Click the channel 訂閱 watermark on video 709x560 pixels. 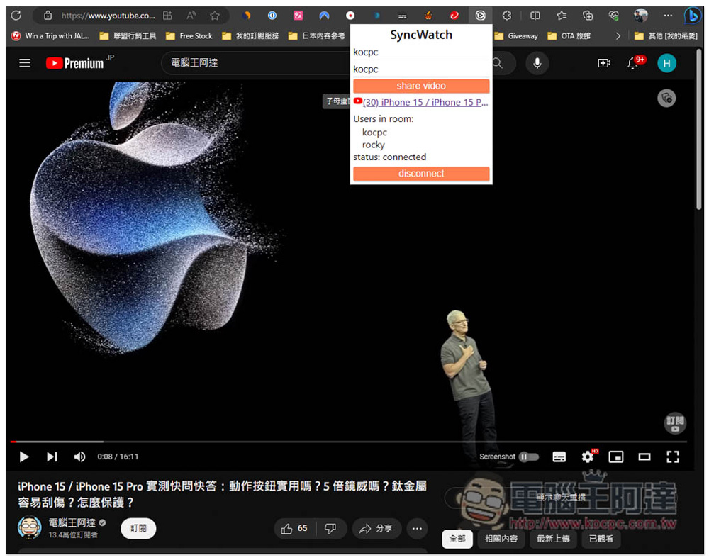coord(675,423)
